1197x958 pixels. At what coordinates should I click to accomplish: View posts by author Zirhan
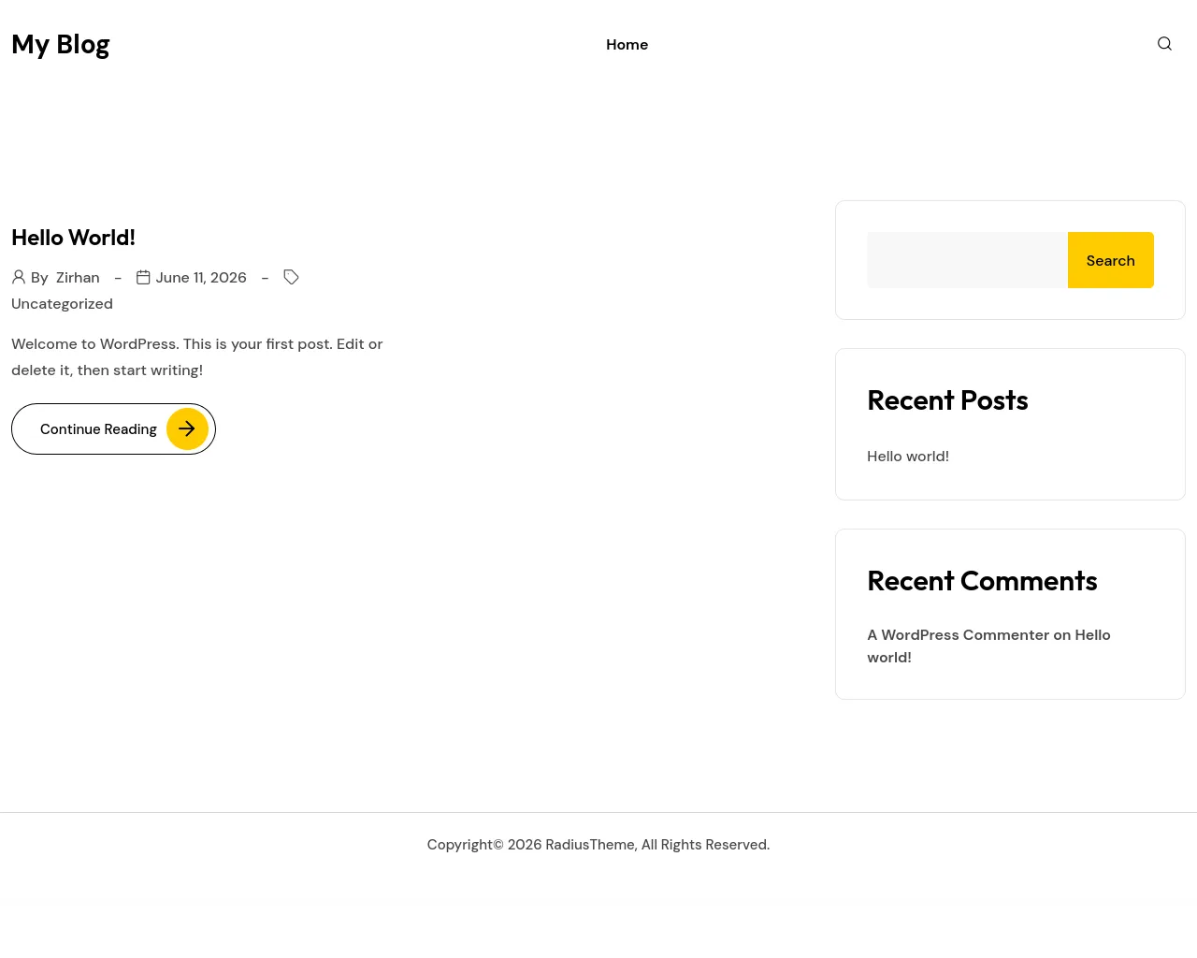click(x=78, y=278)
